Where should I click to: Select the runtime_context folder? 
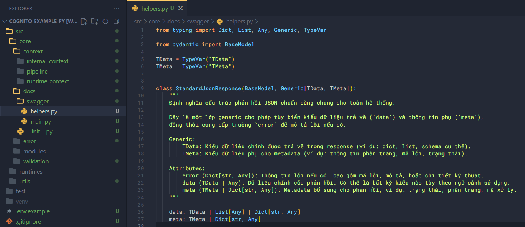point(48,81)
